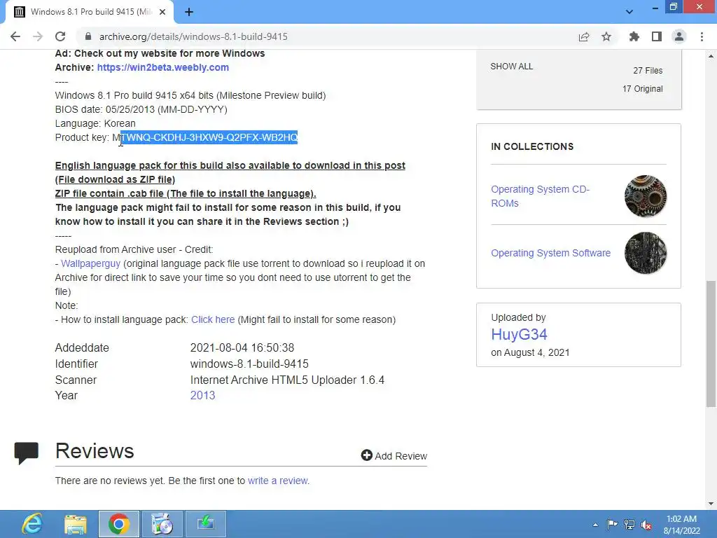Click the scrollbar up arrow
Image resolution: width=717 pixels, height=538 pixels.
click(x=711, y=56)
